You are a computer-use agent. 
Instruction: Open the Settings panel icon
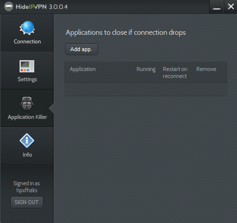27,66
